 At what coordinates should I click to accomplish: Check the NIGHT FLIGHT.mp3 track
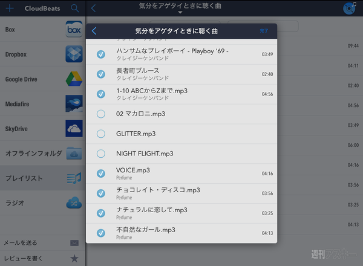click(x=101, y=154)
